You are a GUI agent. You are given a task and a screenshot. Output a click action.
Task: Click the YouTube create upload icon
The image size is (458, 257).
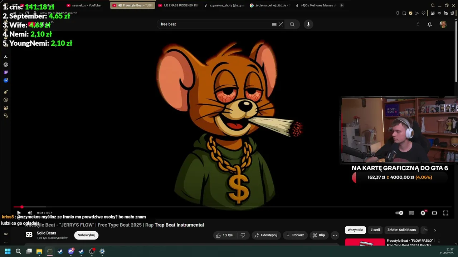coord(418,24)
